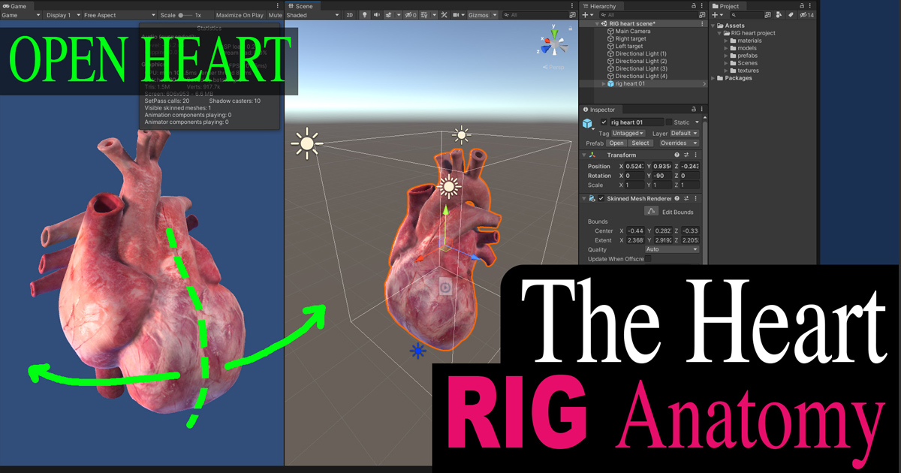The image size is (901, 473).
Task: Switch to the Game tab
Action: click(15, 5)
